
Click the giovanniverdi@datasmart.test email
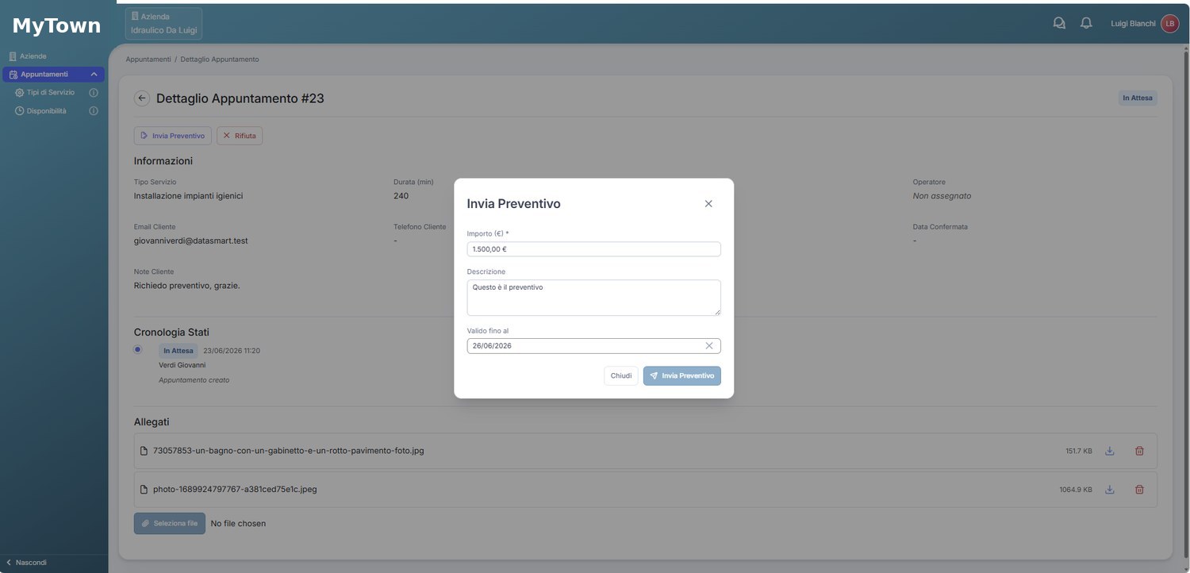tap(191, 240)
